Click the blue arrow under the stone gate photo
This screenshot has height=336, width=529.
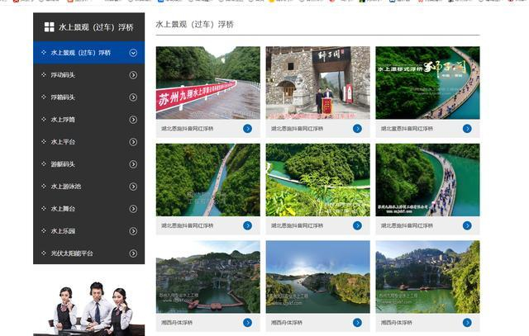[357, 129]
